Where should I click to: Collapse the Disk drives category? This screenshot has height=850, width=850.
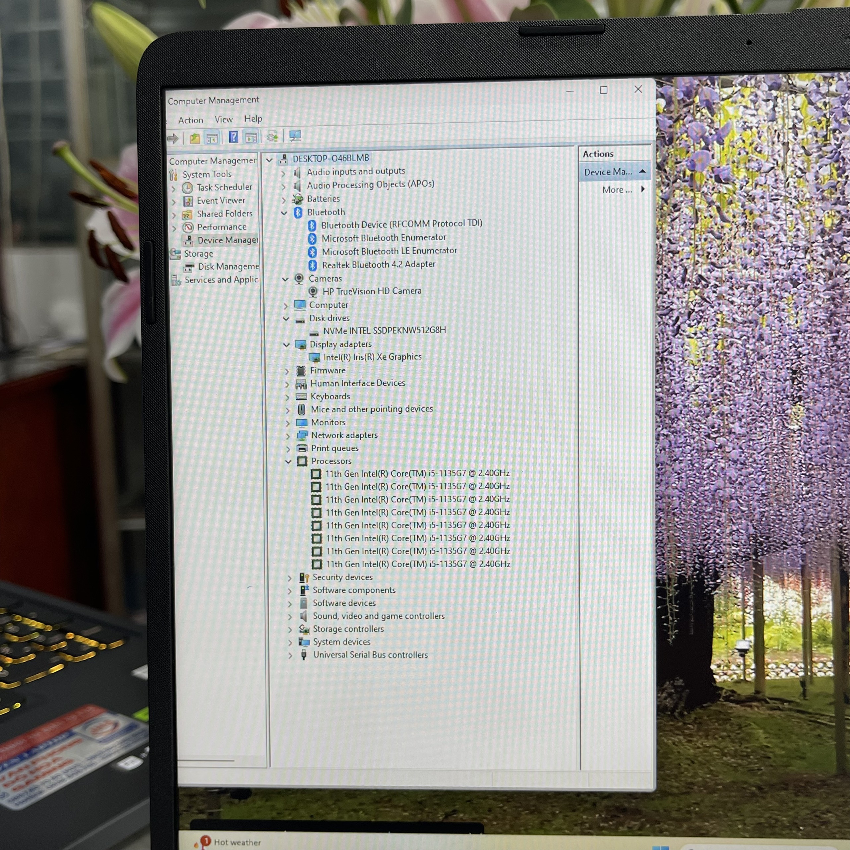286,319
